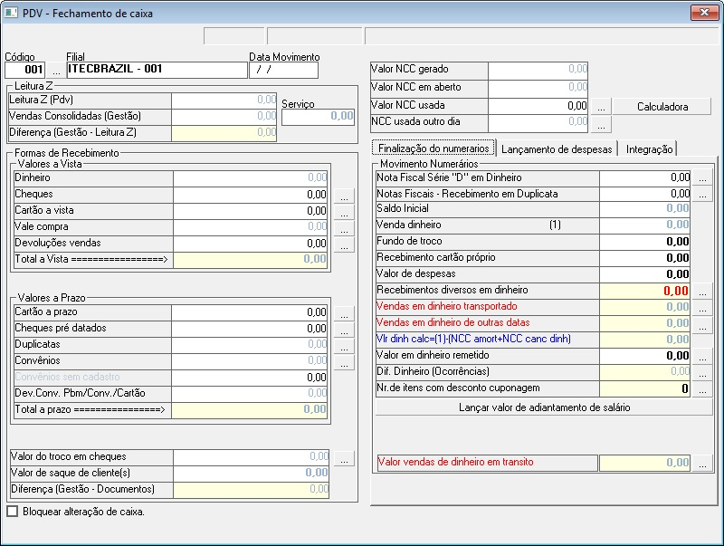Open lookup button for Valor NCC usada

pyautogui.click(x=601, y=107)
